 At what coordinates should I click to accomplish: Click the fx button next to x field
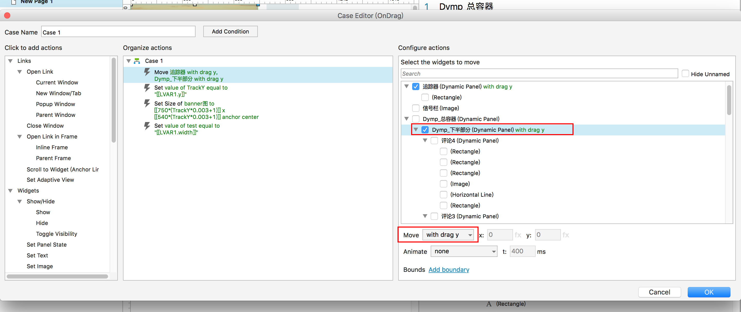tap(518, 235)
